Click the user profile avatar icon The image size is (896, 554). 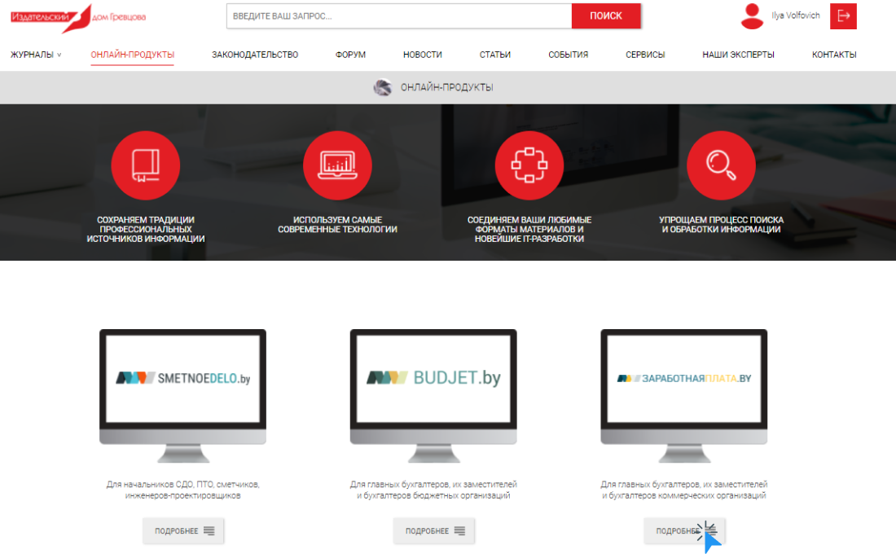click(752, 15)
